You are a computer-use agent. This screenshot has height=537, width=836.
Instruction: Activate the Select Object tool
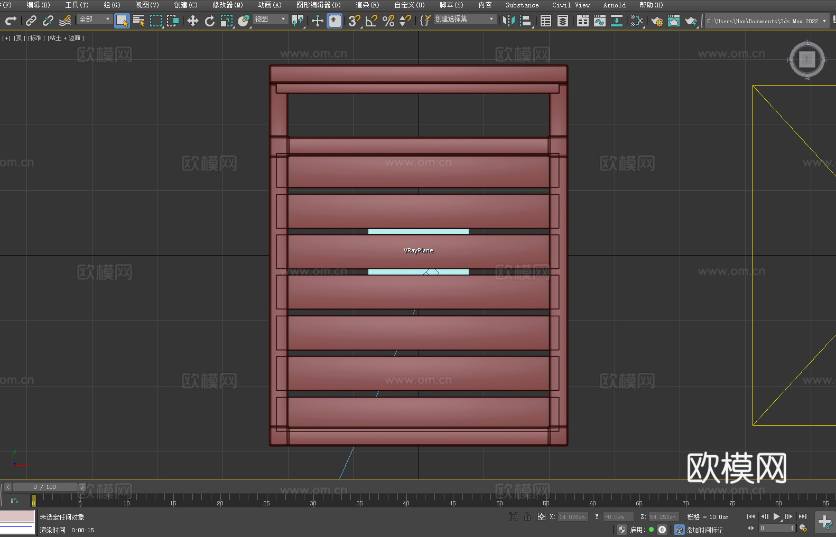click(x=122, y=21)
